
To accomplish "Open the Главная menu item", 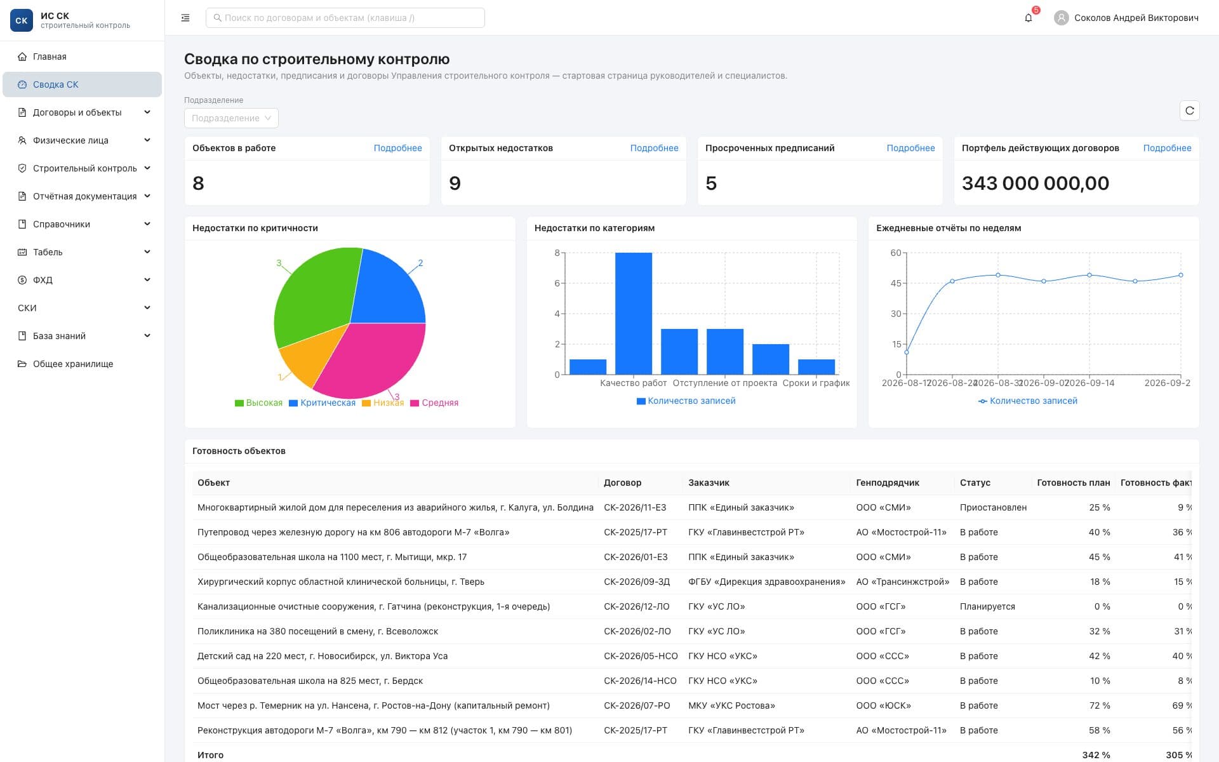I will pyautogui.click(x=82, y=57).
